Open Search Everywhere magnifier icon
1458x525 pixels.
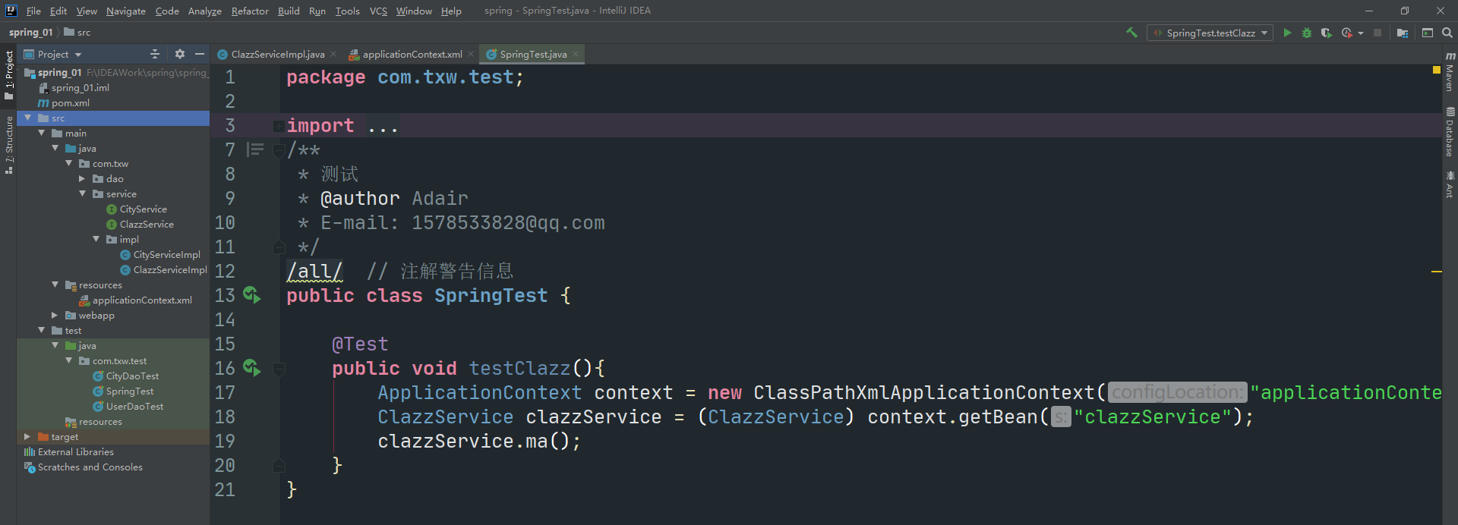[x=1447, y=33]
